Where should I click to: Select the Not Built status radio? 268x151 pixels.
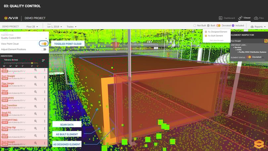[x=195, y=25]
